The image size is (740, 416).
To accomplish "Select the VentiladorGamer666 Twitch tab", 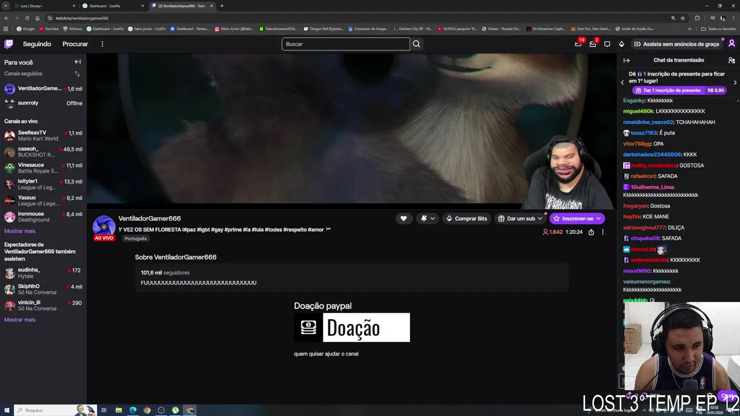I will pyautogui.click(x=182, y=6).
